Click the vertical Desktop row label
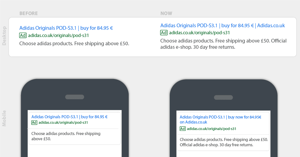Image resolution: width=300 pixels, height=157 pixels. [4, 36]
